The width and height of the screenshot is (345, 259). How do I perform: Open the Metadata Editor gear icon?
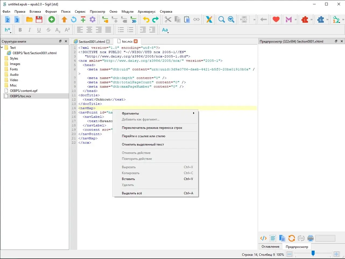click(x=93, y=19)
